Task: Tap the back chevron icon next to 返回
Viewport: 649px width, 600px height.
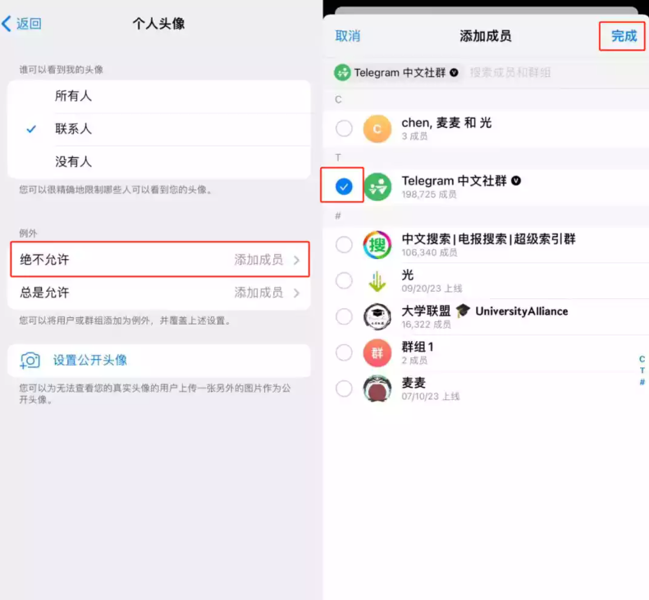Action: 7,24
